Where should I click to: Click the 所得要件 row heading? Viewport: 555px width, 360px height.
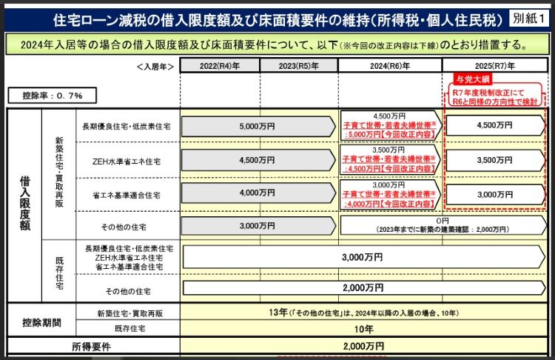pyautogui.click(x=91, y=347)
